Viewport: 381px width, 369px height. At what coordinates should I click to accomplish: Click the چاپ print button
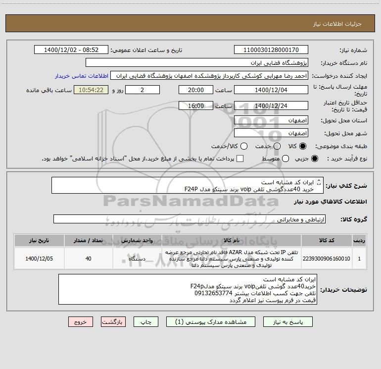click(146, 322)
